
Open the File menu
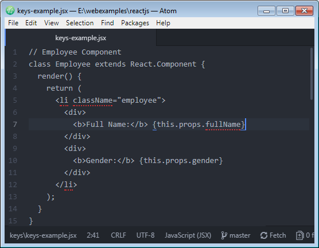click(13, 23)
